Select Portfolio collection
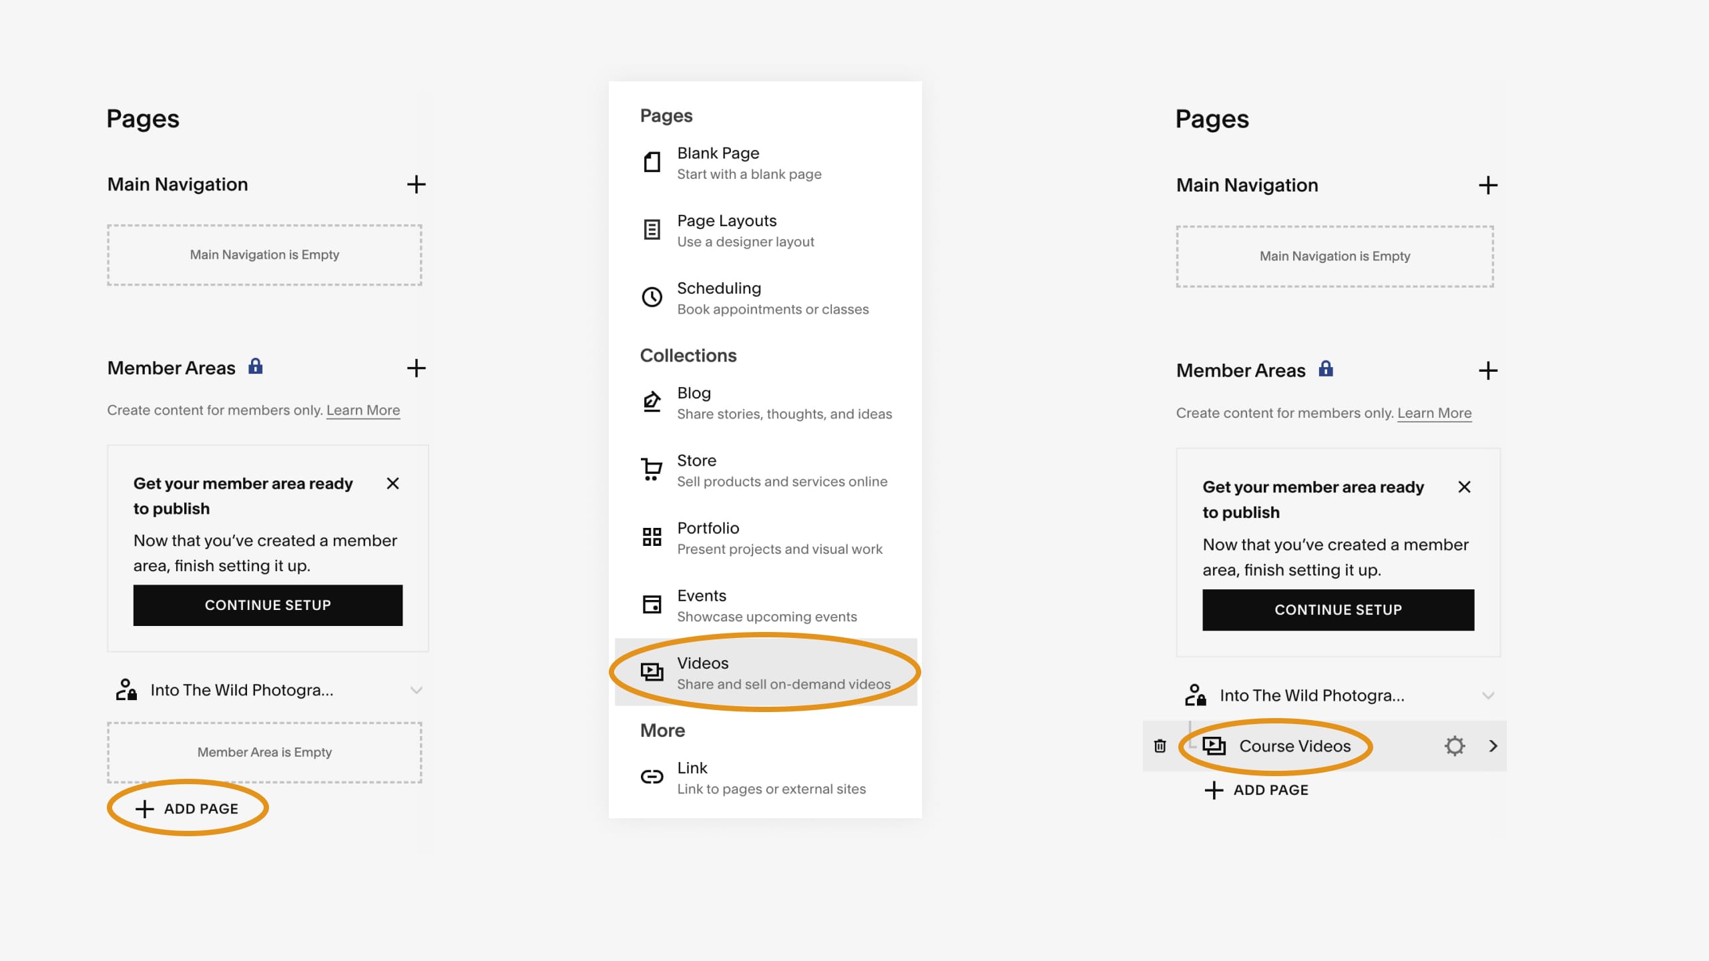This screenshot has width=1709, height=961. coord(765,537)
